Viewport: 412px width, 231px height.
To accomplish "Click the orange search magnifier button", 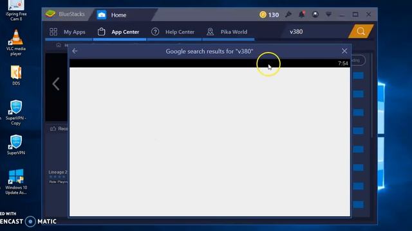I will [x=360, y=31].
